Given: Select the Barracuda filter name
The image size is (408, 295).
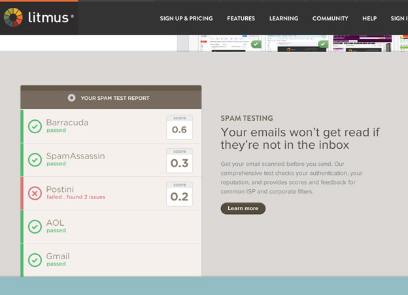Looking at the screenshot, I should (67, 122).
